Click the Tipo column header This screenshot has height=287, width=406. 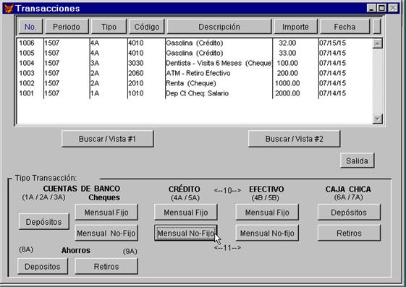(x=109, y=27)
